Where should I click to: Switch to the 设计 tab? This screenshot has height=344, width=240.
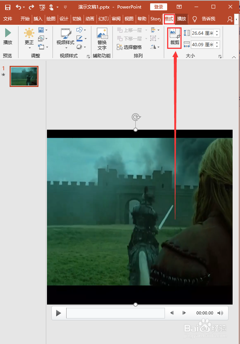click(64, 19)
